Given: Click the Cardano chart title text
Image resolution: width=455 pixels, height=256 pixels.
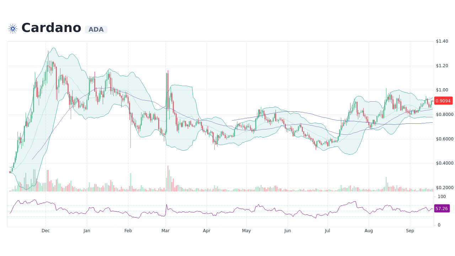Looking at the screenshot, I should tap(50, 27).
